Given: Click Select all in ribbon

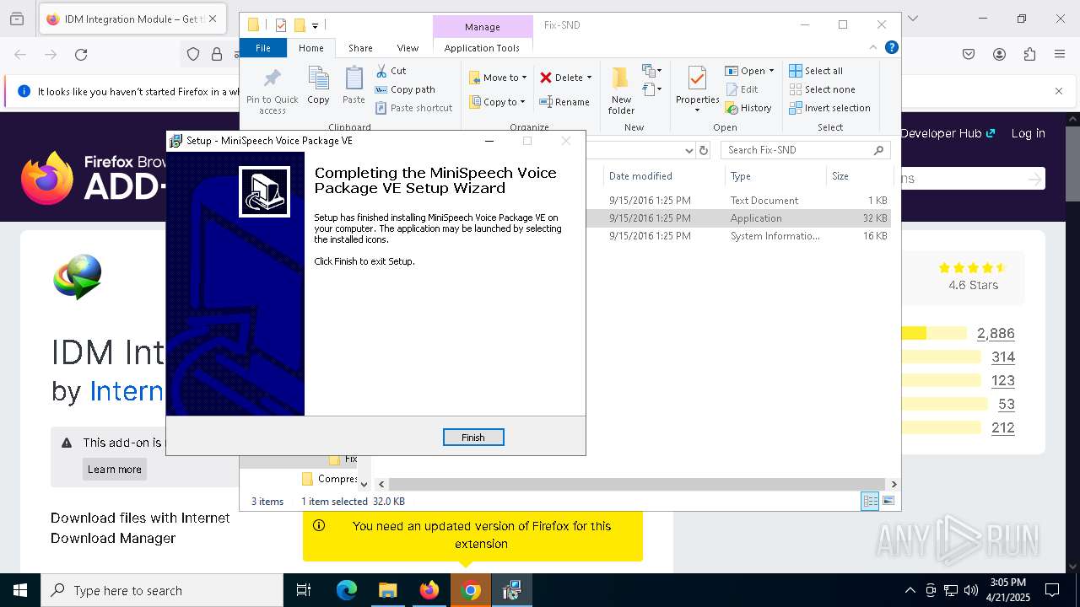Looking at the screenshot, I should coord(815,71).
